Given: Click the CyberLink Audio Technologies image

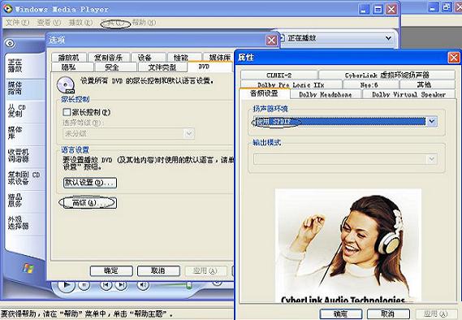Looking at the screenshot, I should tap(348, 246).
